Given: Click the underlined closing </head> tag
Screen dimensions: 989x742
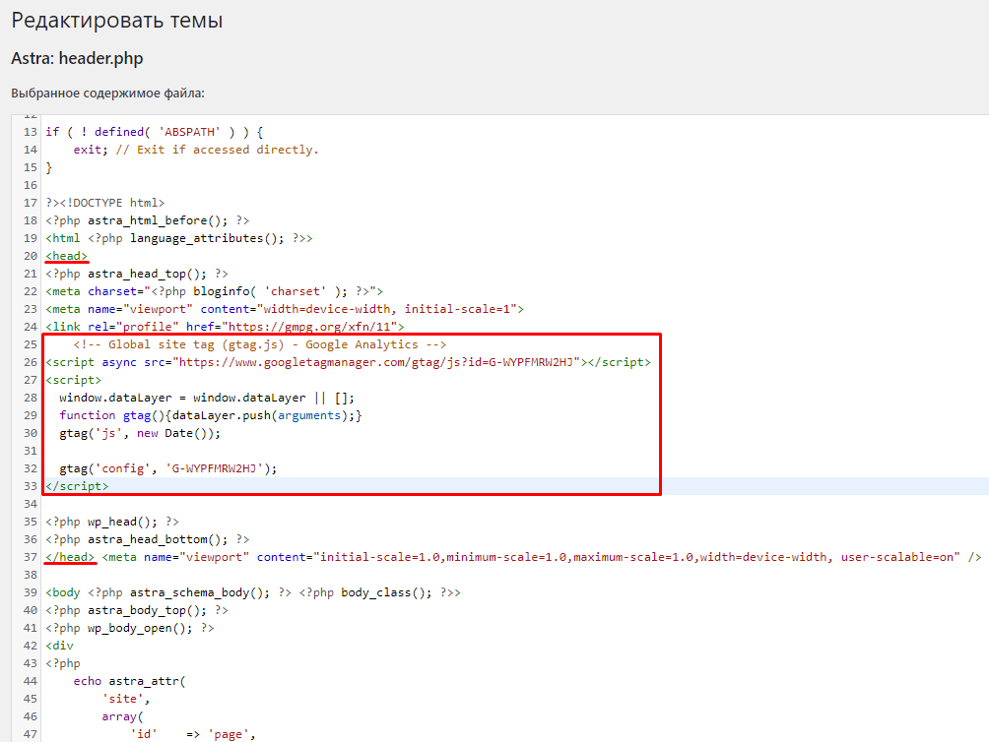Looking at the screenshot, I should [x=70, y=557].
